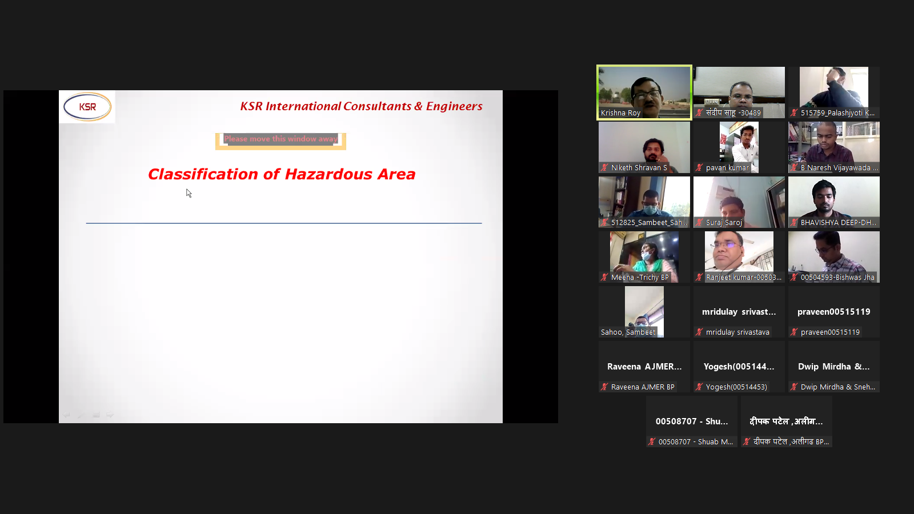Select BHAVISHYA DEEP video tile
Screen dimensions: 914x514
(x=833, y=201)
